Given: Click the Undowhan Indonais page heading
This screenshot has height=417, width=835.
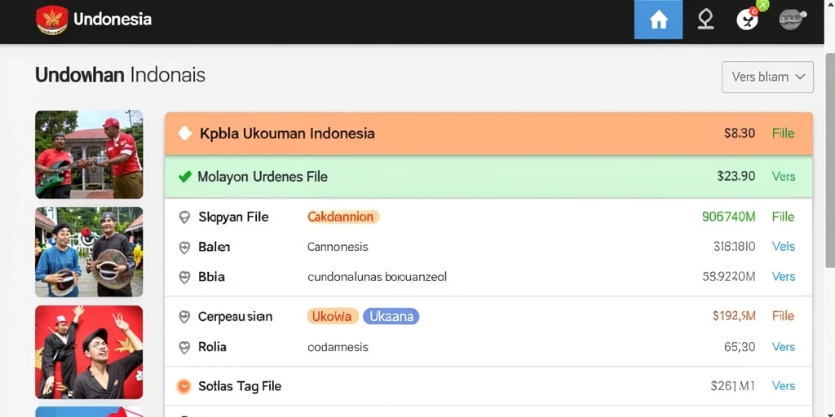Looking at the screenshot, I should [x=120, y=75].
